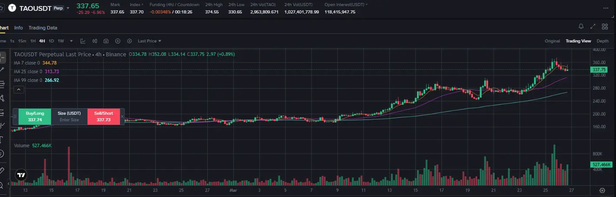616x197 pixels.
Task: Select the 15m time interval
Action: click(22, 41)
